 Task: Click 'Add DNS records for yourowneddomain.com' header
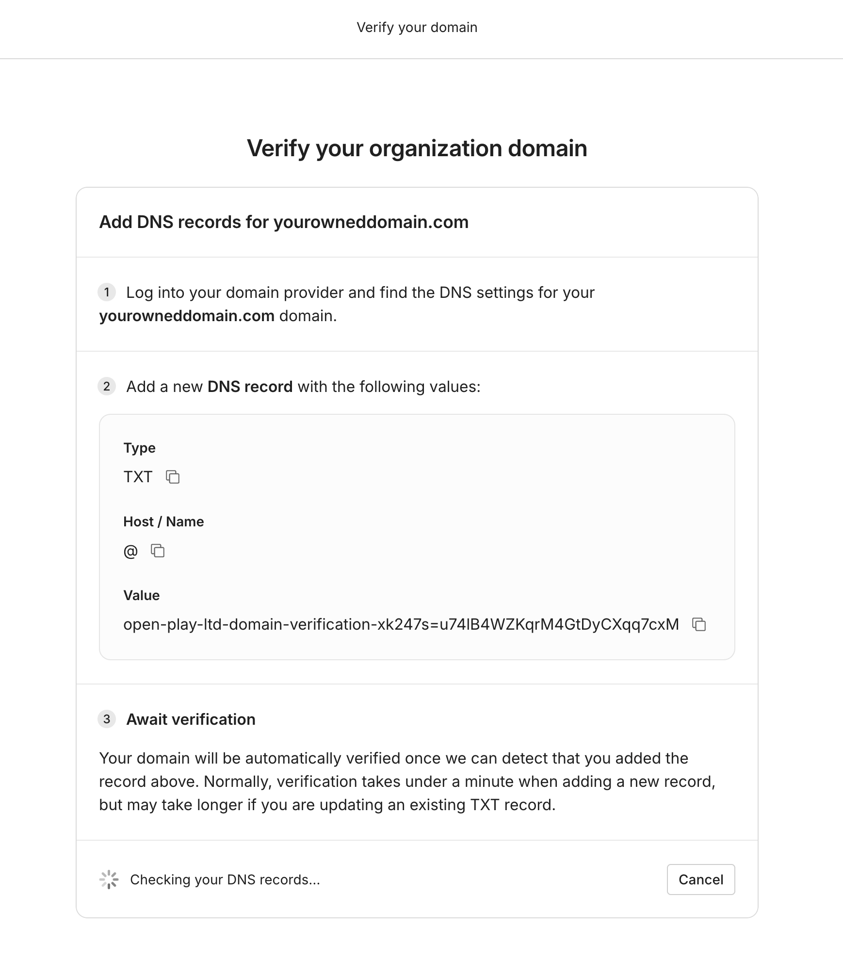click(284, 222)
